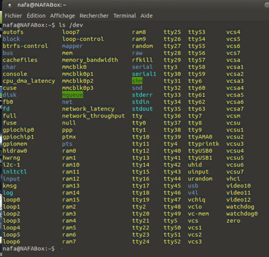Click the 'gpiochip0' entry
Screen dimensions: 269x257
18,130
